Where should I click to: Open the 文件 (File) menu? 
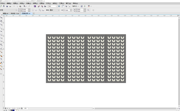(2, 3)
